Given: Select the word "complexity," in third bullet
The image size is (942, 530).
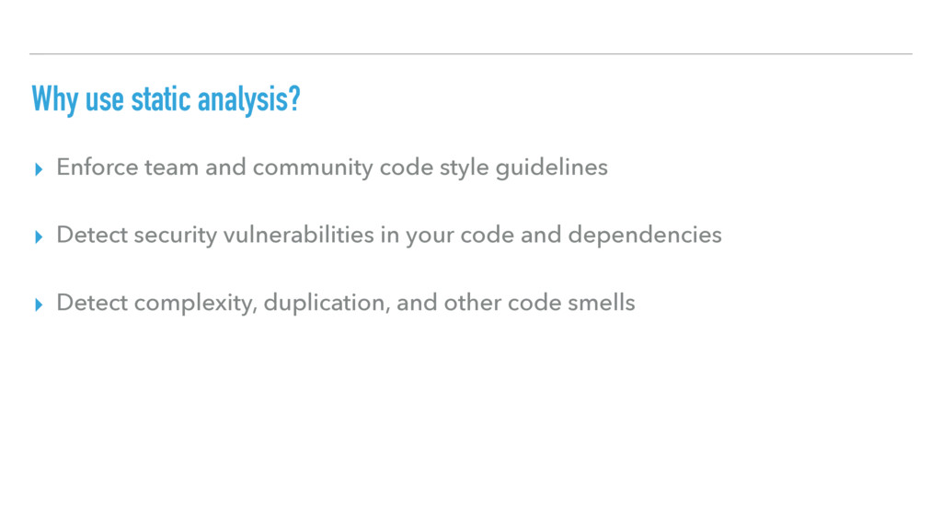Looking at the screenshot, I should click(x=196, y=304).
